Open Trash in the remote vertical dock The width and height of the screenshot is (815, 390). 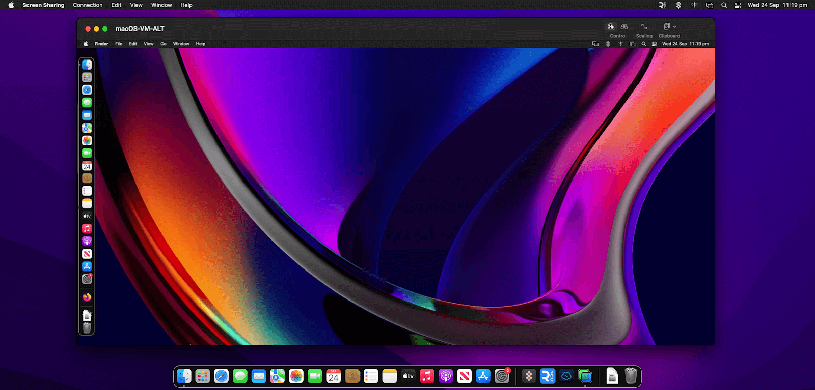87,328
